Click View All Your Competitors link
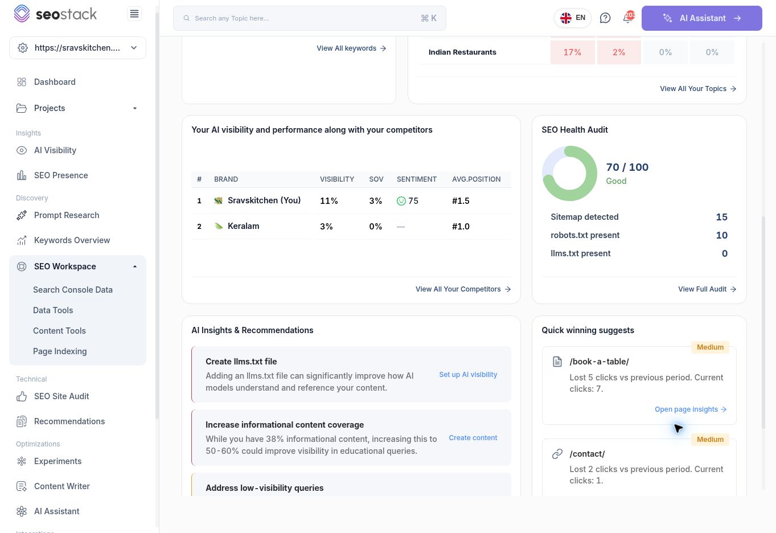Viewport: 776px width, 533px height. tap(463, 289)
